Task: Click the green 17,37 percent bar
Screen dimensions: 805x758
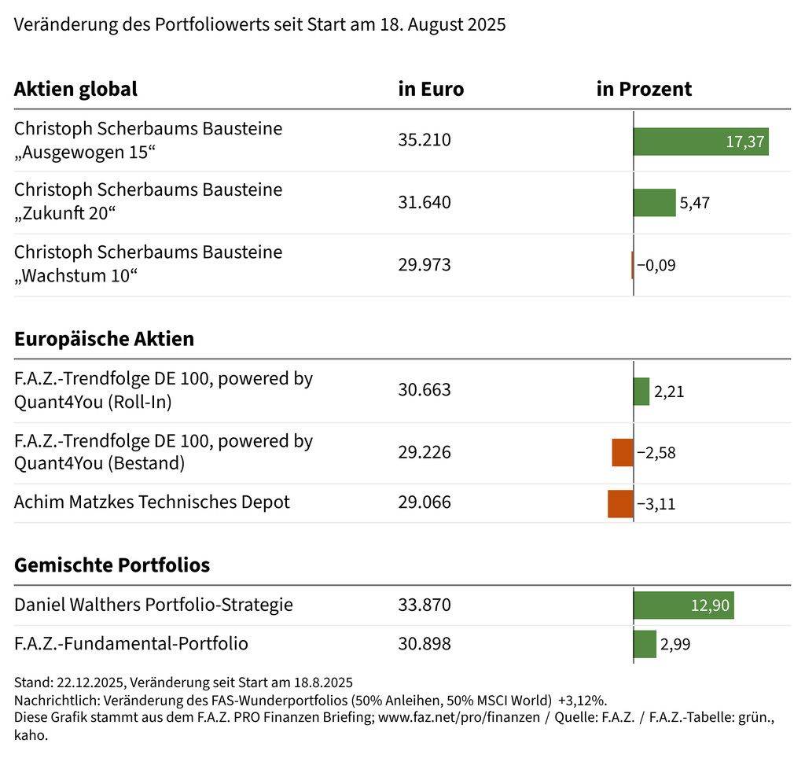Action: tap(700, 142)
